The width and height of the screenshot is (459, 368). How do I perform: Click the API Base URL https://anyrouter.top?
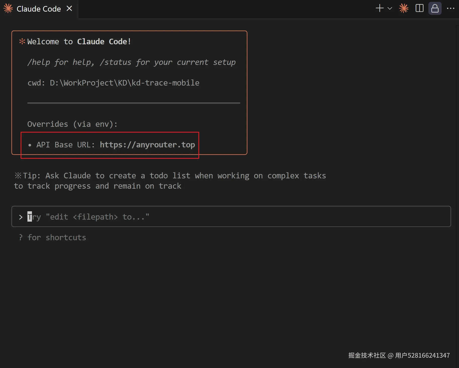click(x=147, y=145)
